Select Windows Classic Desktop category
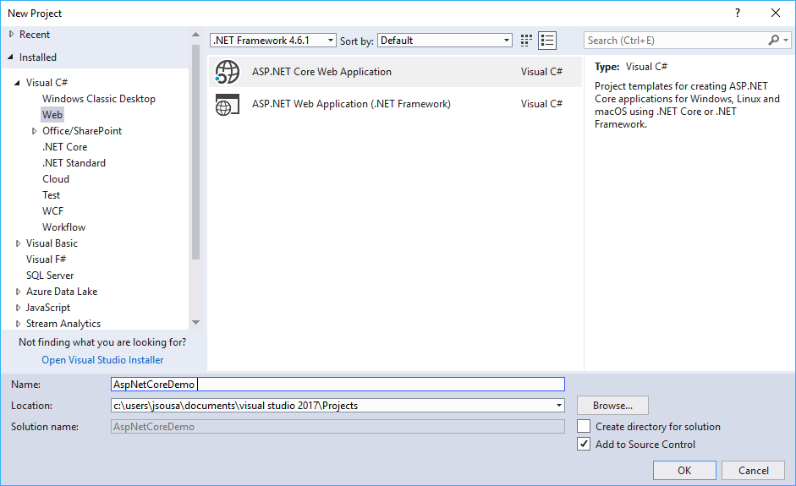The image size is (796, 486). pos(98,99)
